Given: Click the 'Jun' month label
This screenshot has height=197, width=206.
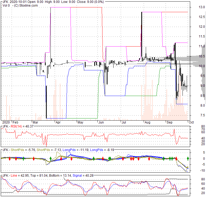Looking at the screenshot, I should point(101,122).
